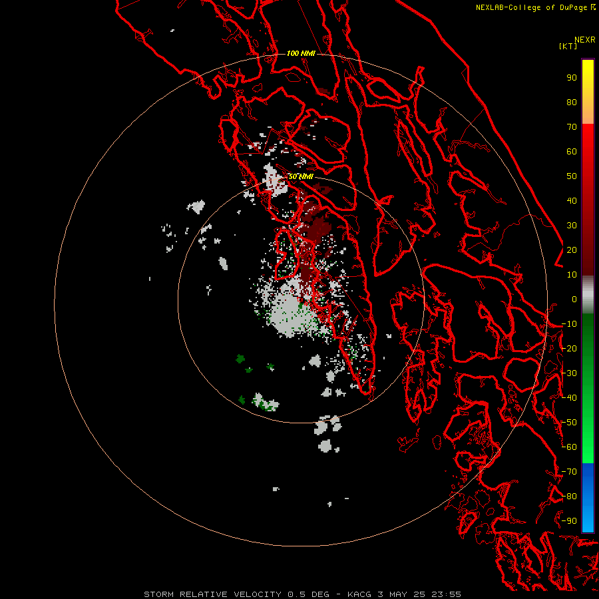Image resolution: width=599 pixels, height=599 pixels.
Task: Click the "-90" scale value
Action: pyautogui.click(x=569, y=521)
